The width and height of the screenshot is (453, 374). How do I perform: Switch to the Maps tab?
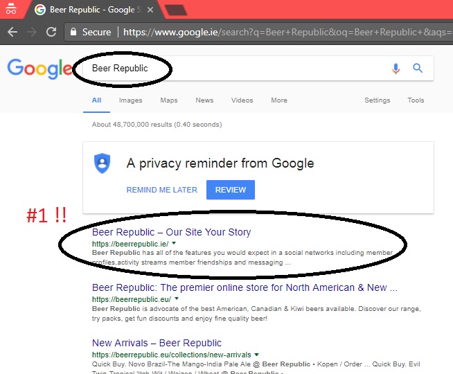coord(169,100)
